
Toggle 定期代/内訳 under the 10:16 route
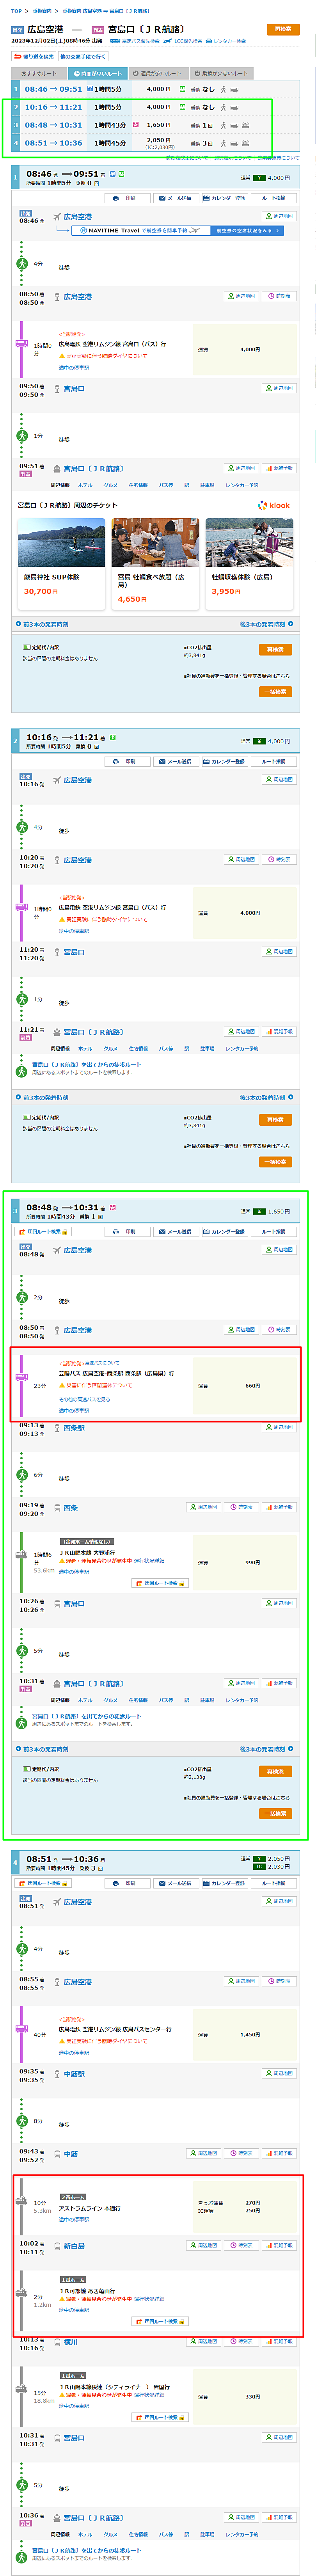pos(41,1118)
